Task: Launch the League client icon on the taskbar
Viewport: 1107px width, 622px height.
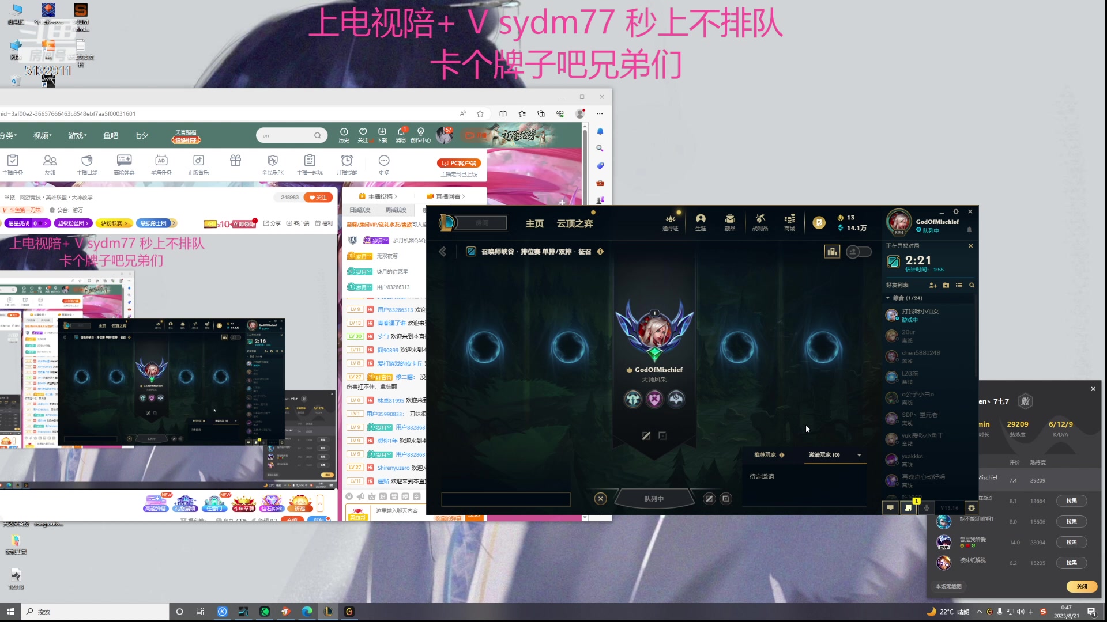Action: (329, 612)
